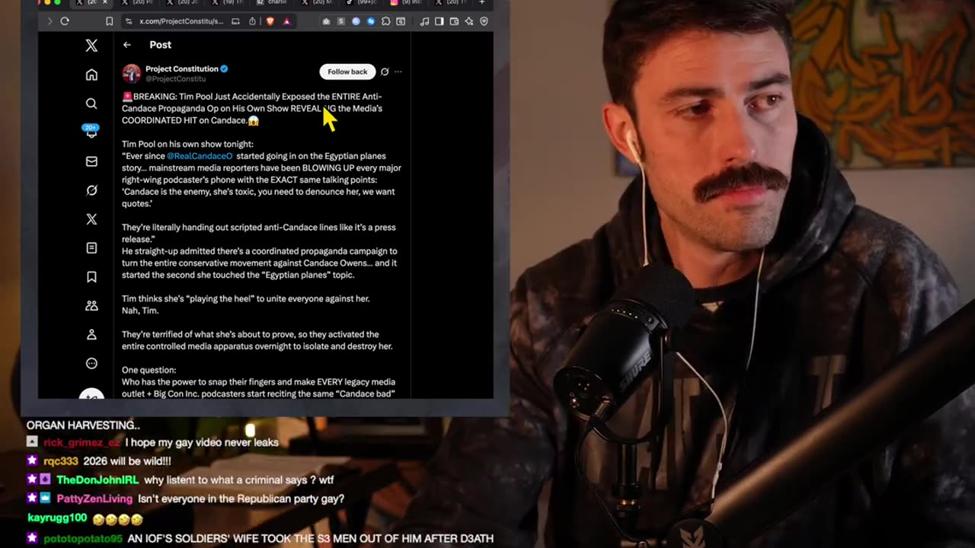This screenshot has height=548, width=975.
Task: Go to Home via house icon
Action: click(x=91, y=75)
